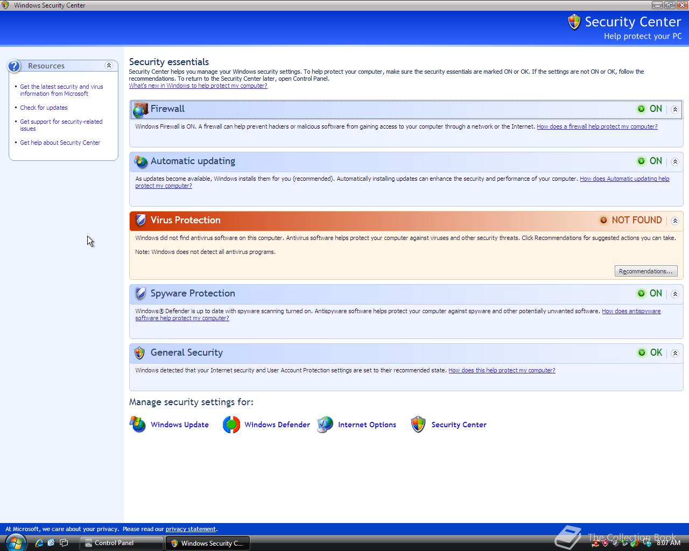Collapse the Firewall section

point(675,109)
